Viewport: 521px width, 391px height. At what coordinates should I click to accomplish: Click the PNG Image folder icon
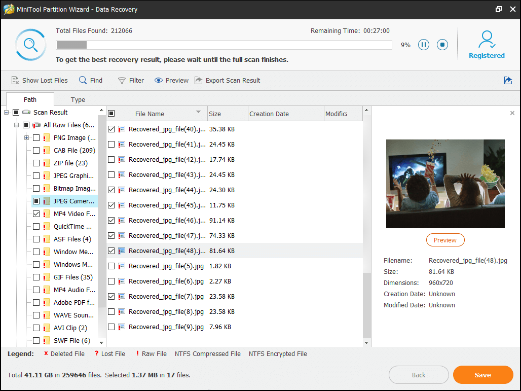coord(47,137)
